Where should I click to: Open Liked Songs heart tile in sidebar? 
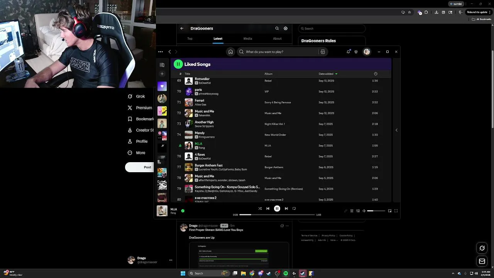(162, 86)
